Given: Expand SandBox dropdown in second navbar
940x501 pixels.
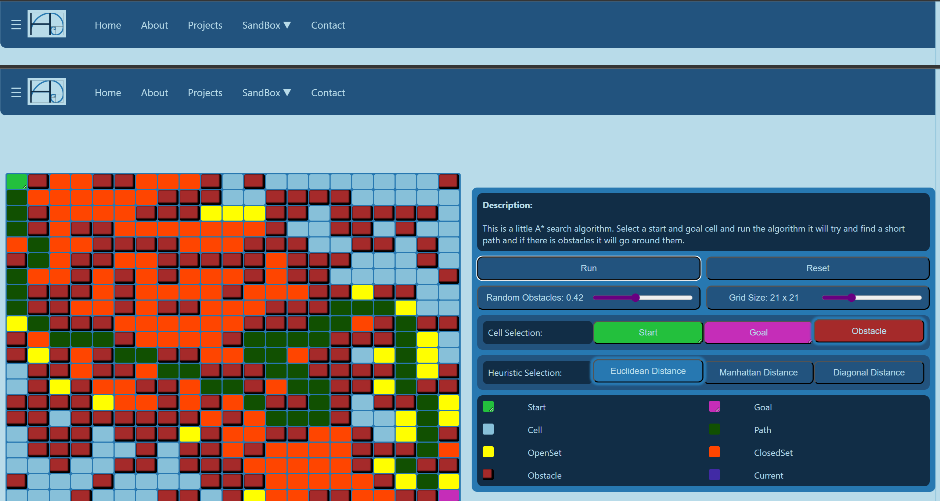Looking at the screenshot, I should click(266, 93).
